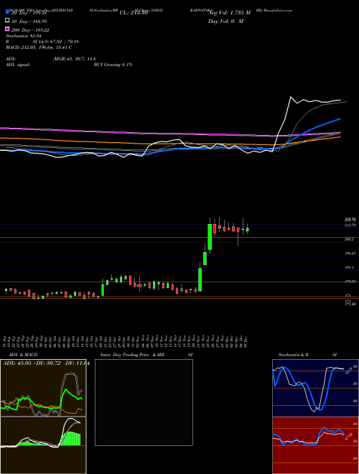Click the 'Day Vol: 0 M' label

pyautogui.click(x=225, y=21)
